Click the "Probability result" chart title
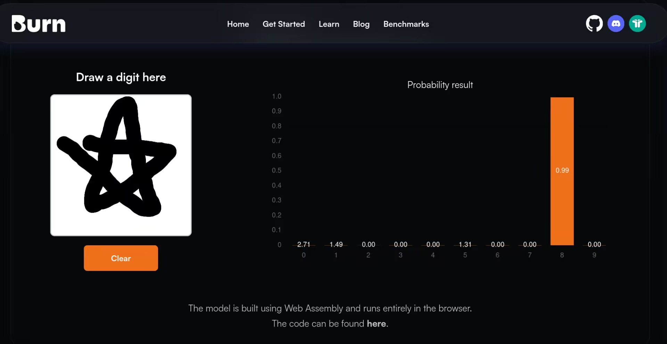The image size is (667, 344). pyautogui.click(x=440, y=85)
